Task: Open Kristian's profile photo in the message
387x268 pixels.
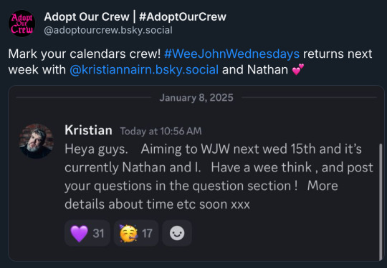Action: (x=37, y=141)
